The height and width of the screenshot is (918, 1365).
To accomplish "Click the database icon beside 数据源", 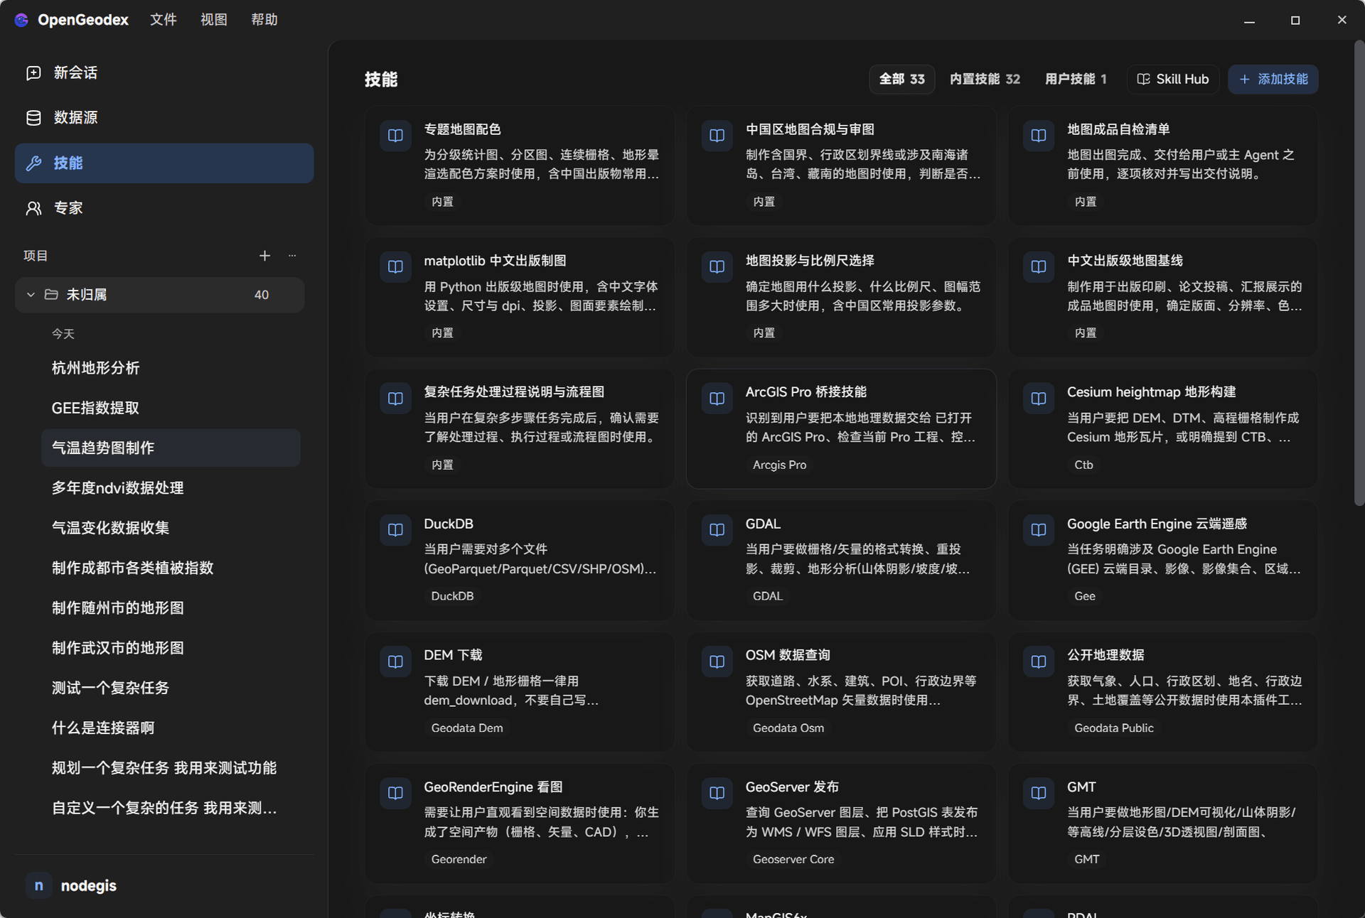I will (x=33, y=118).
